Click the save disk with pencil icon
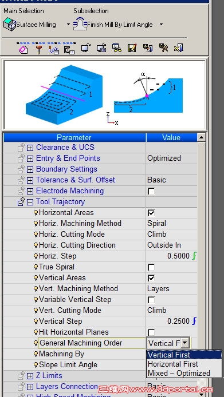Screen dimensions: 224x397 click(132, 48)
